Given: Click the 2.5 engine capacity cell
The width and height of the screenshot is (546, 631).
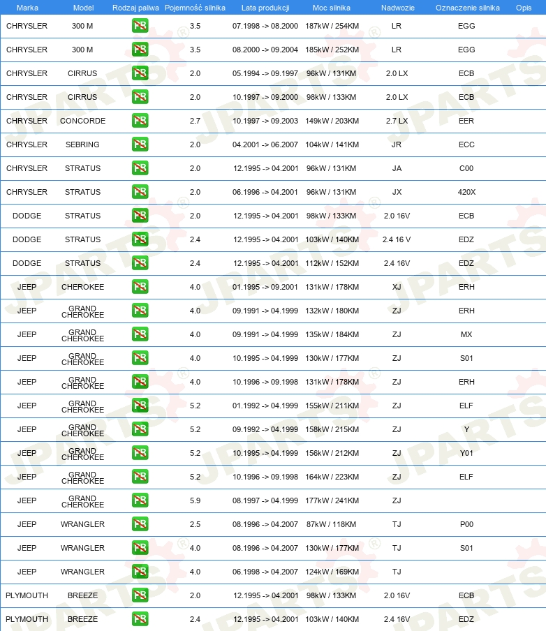Looking at the screenshot, I should click(x=195, y=524).
